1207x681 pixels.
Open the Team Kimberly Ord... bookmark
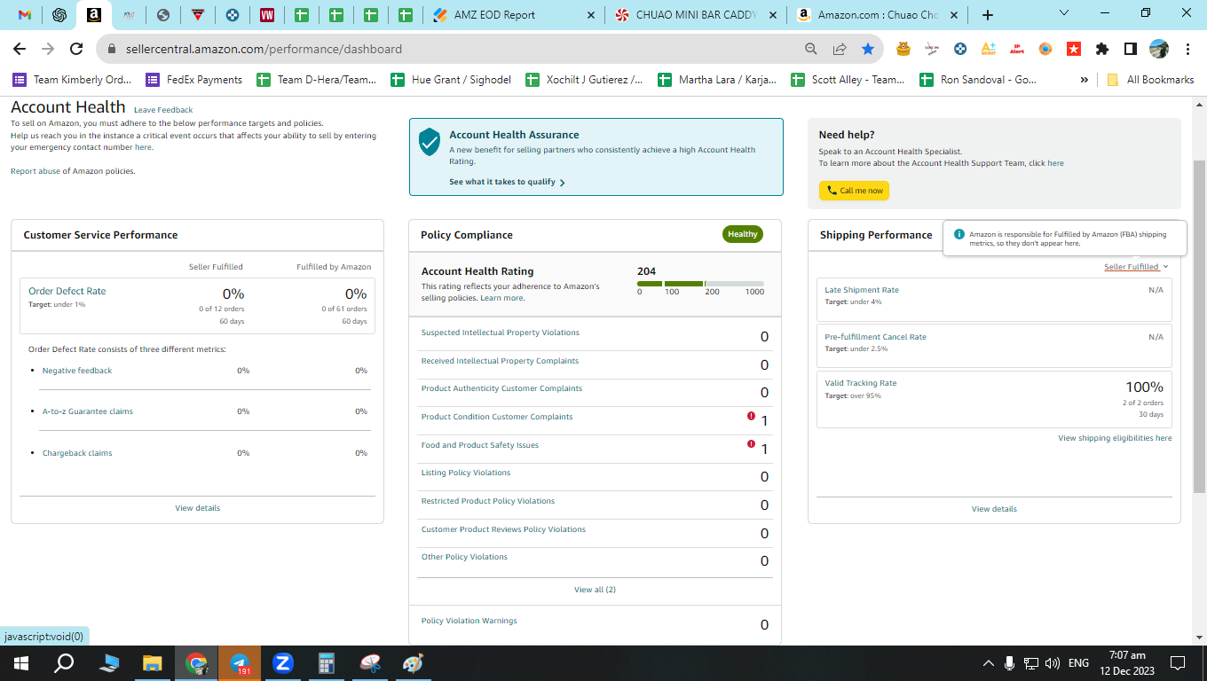coord(72,80)
